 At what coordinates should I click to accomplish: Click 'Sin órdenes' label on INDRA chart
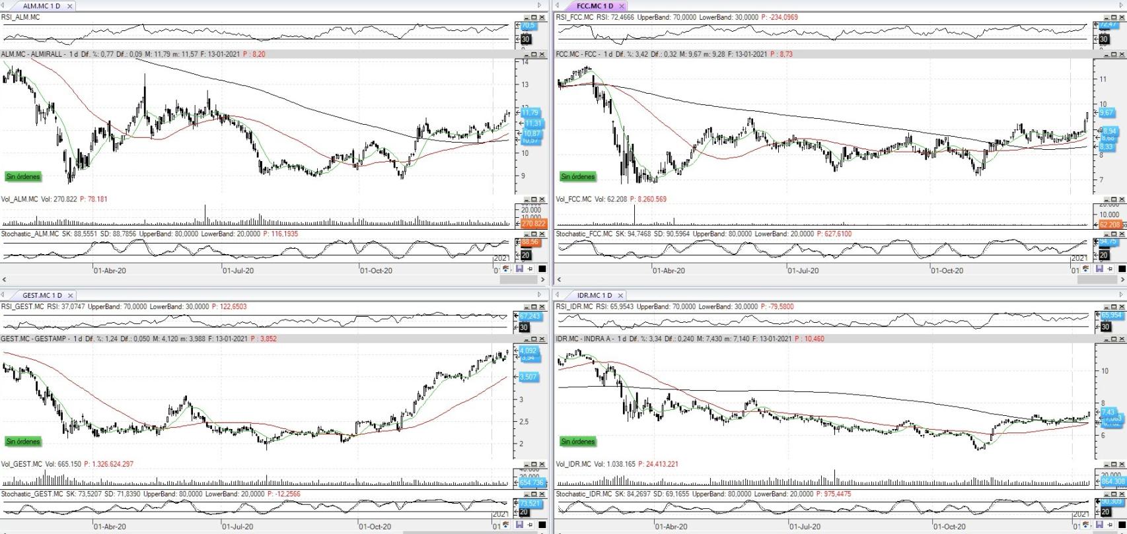tap(578, 442)
